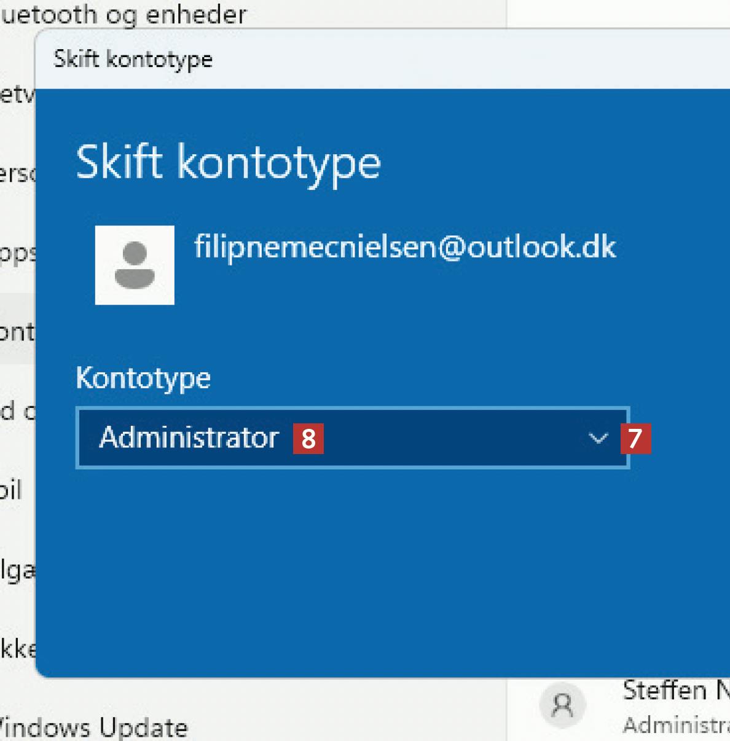Click the red number 8 marker
Screen dimensions: 730x741
click(x=308, y=439)
